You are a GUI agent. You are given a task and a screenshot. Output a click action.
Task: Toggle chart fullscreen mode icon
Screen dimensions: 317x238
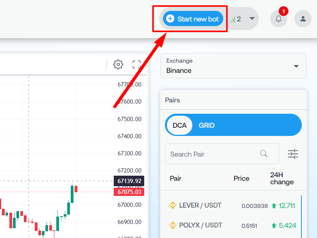point(136,65)
